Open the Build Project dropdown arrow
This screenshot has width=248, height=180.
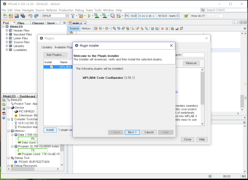(77, 16)
